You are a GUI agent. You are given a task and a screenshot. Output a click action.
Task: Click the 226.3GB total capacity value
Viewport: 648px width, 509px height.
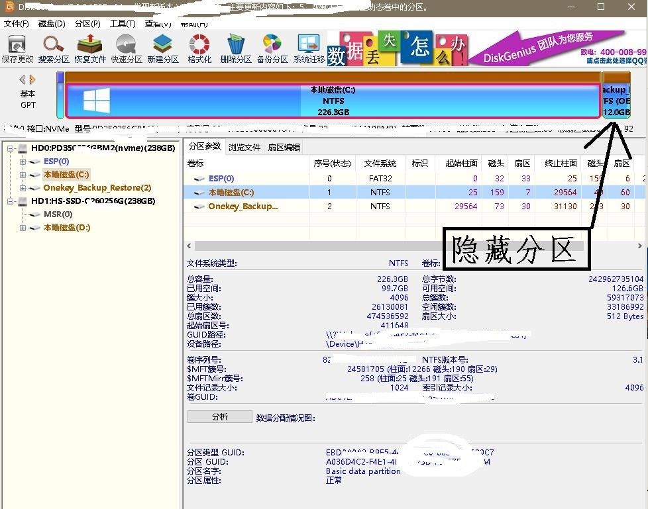point(392,279)
